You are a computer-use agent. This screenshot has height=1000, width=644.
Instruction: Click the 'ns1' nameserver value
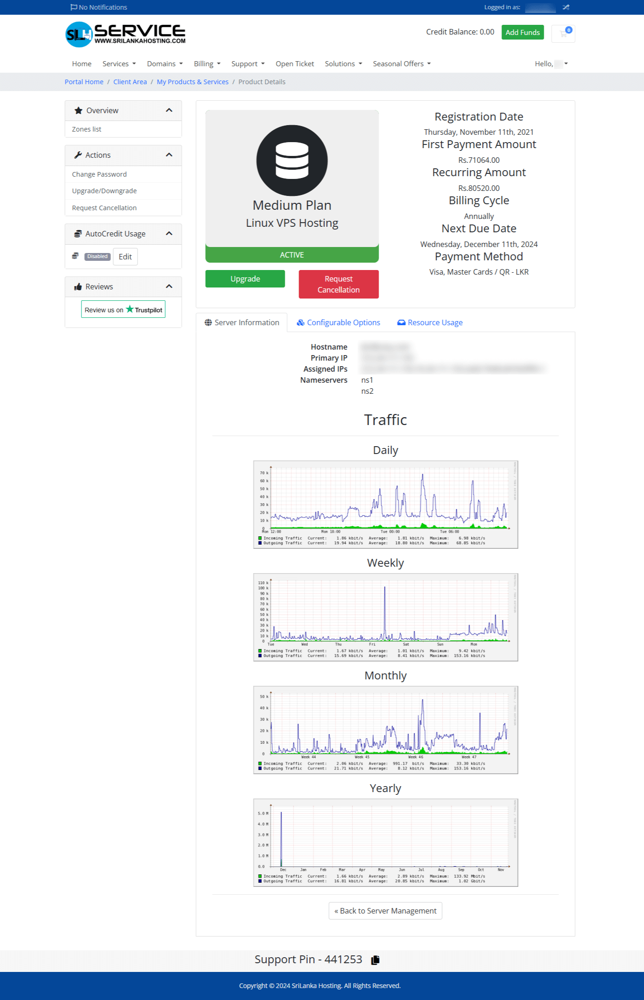pos(367,380)
